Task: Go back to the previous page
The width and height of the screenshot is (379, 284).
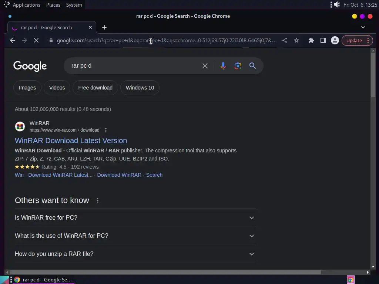Action: pyautogui.click(x=13, y=40)
